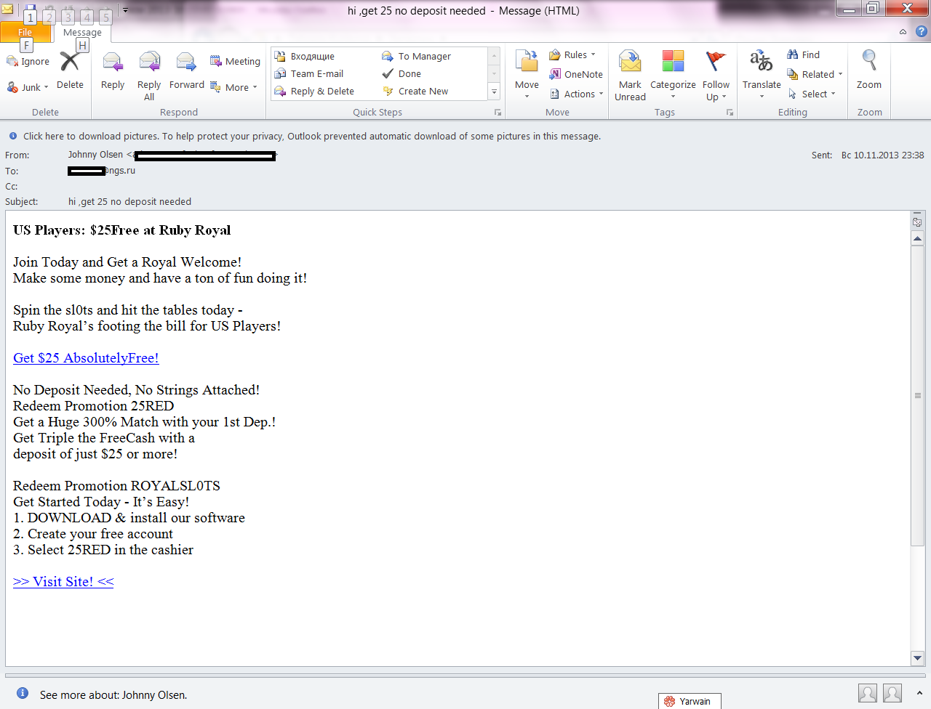The width and height of the screenshot is (931, 709).
Task: Click the Reply icon
Action: tap(113, 62)
